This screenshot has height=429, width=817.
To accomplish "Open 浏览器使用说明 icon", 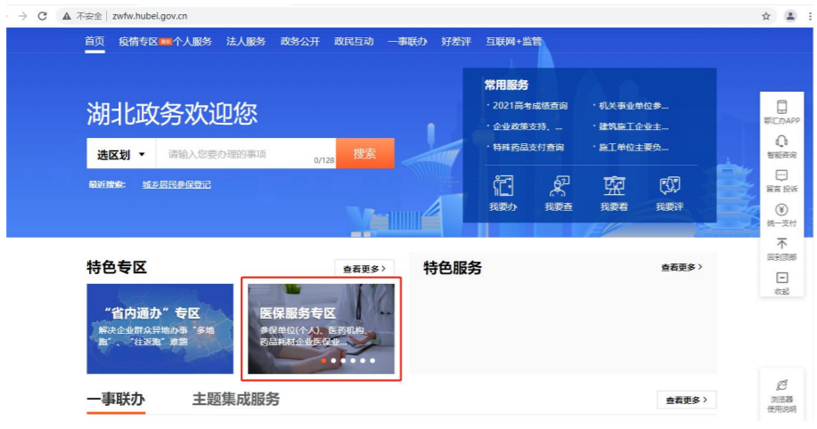I will (781, 385).
